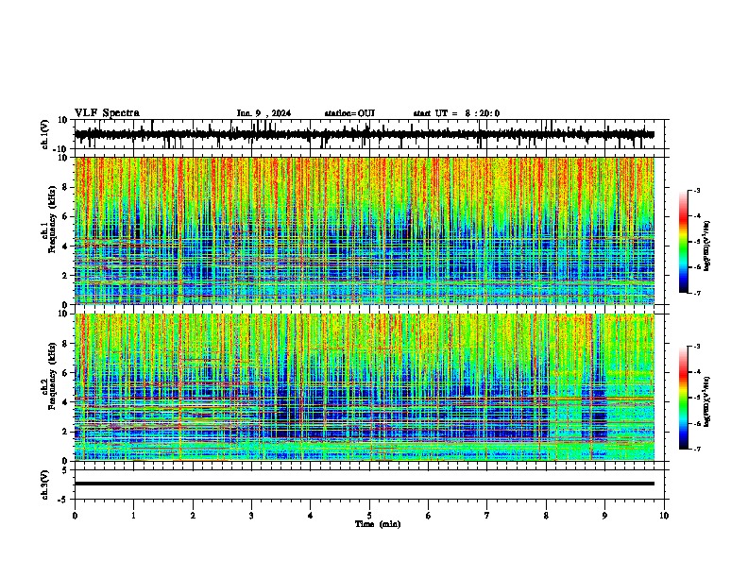This screenshot has height=578, width=748.
Task: Click the '7' tick on time axis
Action: [487, 516]
